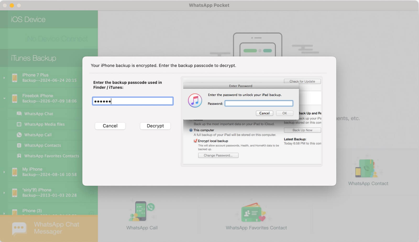Click the iTunes music icon in sample image
The image size is (419, 242).
tap(195, 101)
